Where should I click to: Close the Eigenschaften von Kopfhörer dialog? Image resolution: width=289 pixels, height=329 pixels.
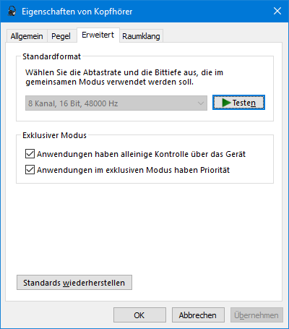277,11
